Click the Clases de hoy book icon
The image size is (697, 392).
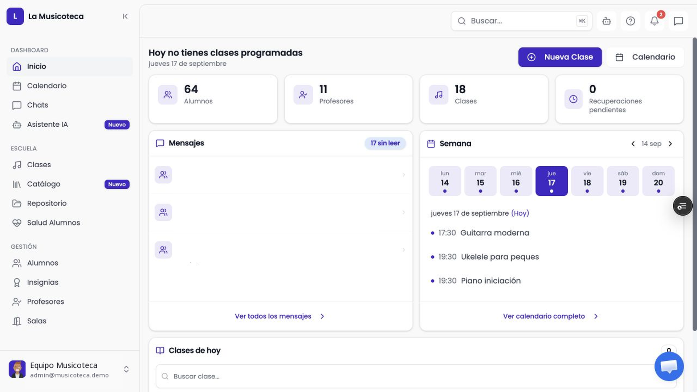(160, 351)
